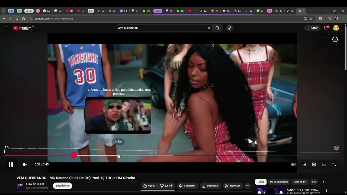Open the Edicion tab group

point(29,11)
